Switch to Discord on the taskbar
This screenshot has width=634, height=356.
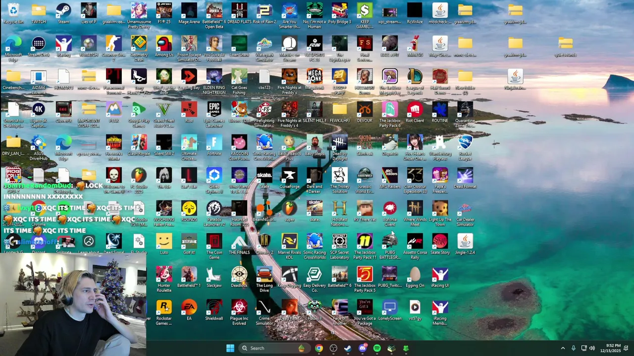click(363, 348)
